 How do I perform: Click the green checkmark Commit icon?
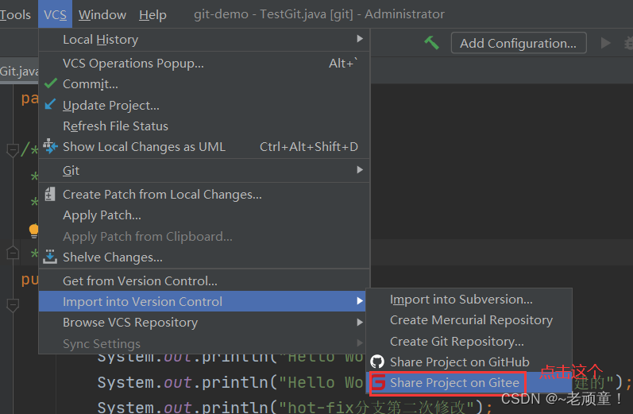pyautogui.click(x=51, y=83)
